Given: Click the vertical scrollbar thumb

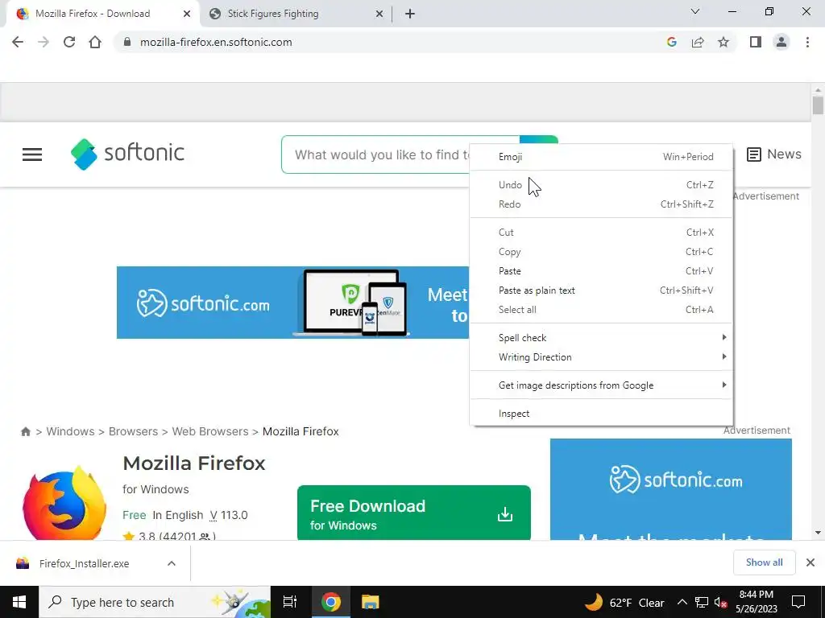Looking at the screenshot, I should (818, 105).
